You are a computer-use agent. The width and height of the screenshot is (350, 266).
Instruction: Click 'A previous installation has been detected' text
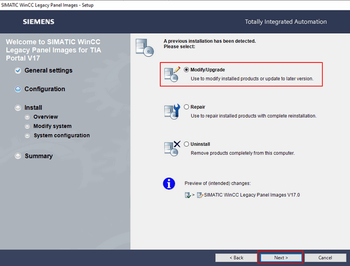tap(209, 41)
